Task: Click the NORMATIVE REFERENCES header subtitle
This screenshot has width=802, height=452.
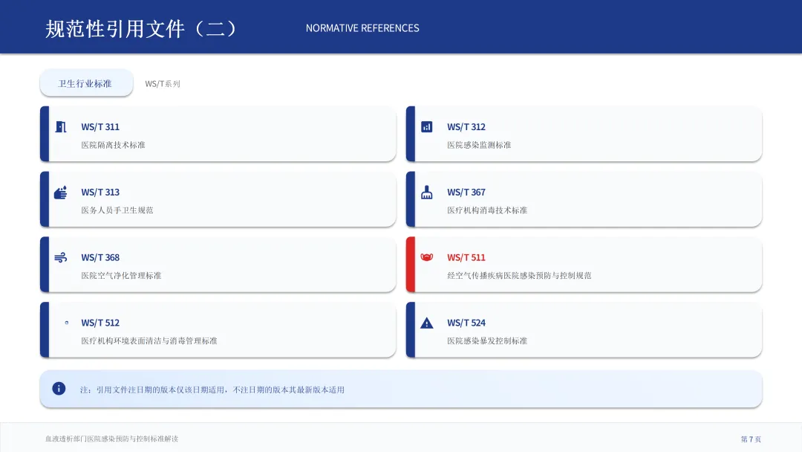Action: (362, 28)
